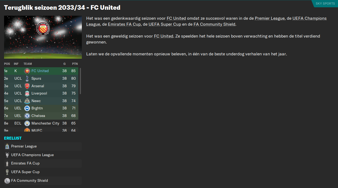Click the FC United club badge in table
The height and width of the screenshot is (188, 338).
click(27, 71)
